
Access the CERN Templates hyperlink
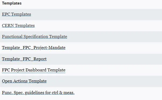(x=18, y=25)
